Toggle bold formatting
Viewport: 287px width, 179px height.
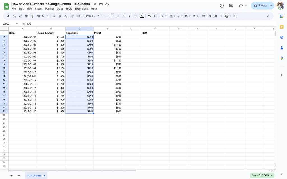[x=123, y=16]
